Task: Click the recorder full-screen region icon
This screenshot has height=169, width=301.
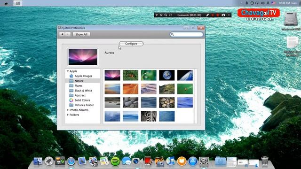Action: coord(170,15)
